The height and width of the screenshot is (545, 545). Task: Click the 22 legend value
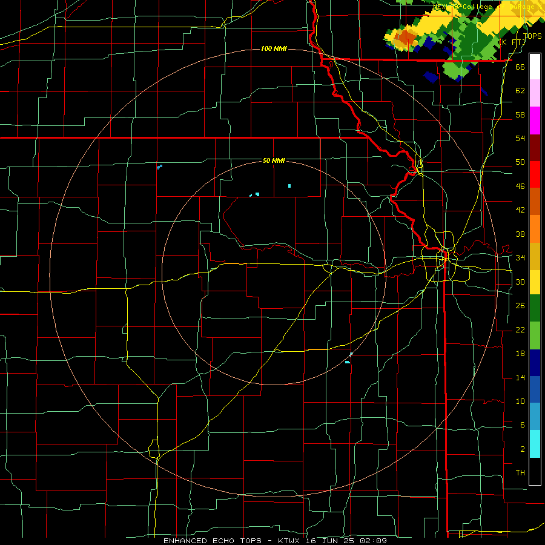pos(520,329)
